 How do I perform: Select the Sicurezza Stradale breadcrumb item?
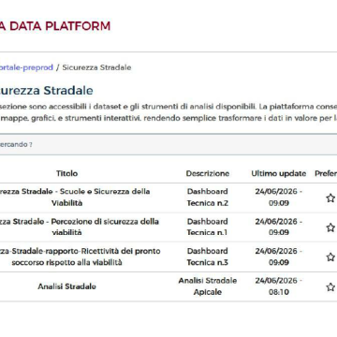tap(96, 67)
